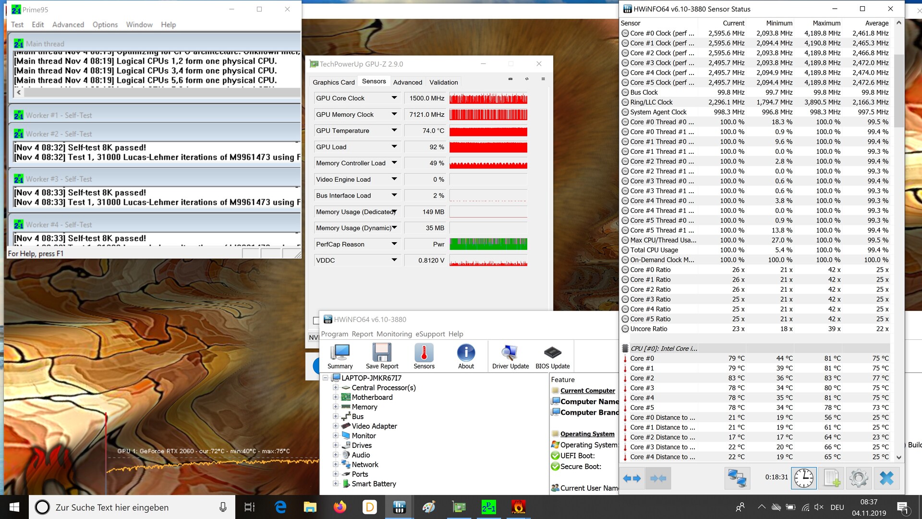Open HWiNFO64 eSupport menu
Image resolution: width=922 pixels, height=519 pixels.
click(431, 334)
